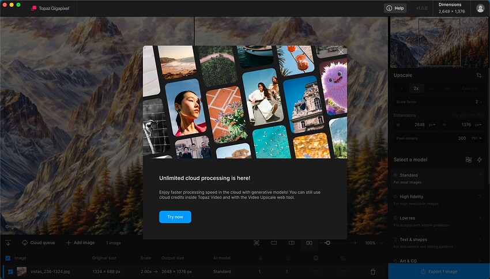Uncheck the vistas_236-1324.jpg checkbox
This screenshot has width=490, height=279.
point(10,272)
